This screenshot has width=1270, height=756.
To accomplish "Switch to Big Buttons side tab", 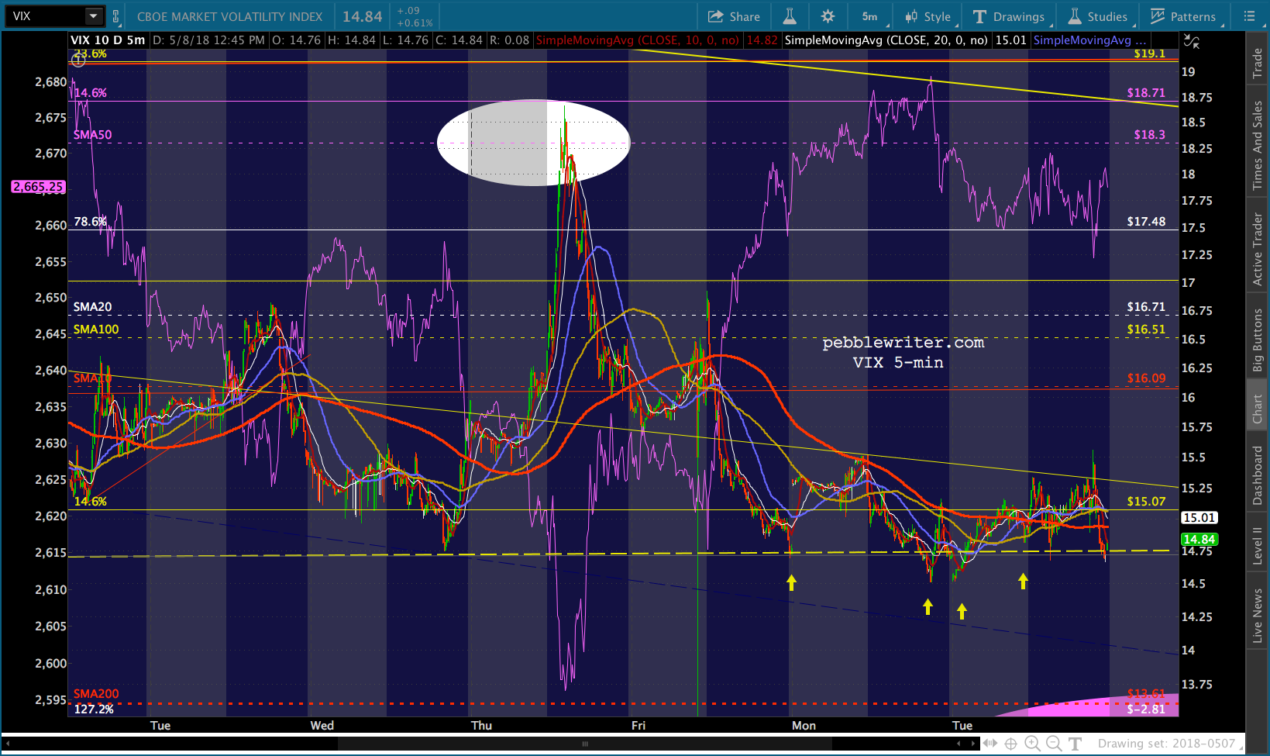I will 1258,340.
